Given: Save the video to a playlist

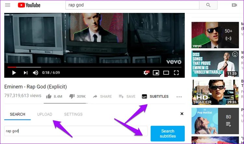Looking at the screenshot, I should coord(127,97).
